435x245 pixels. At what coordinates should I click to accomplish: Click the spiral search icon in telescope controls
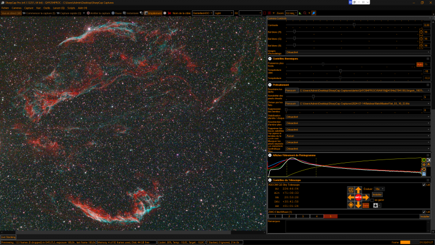351,190
